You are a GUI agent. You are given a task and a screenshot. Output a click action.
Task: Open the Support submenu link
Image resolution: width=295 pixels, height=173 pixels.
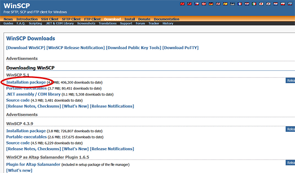126,23
